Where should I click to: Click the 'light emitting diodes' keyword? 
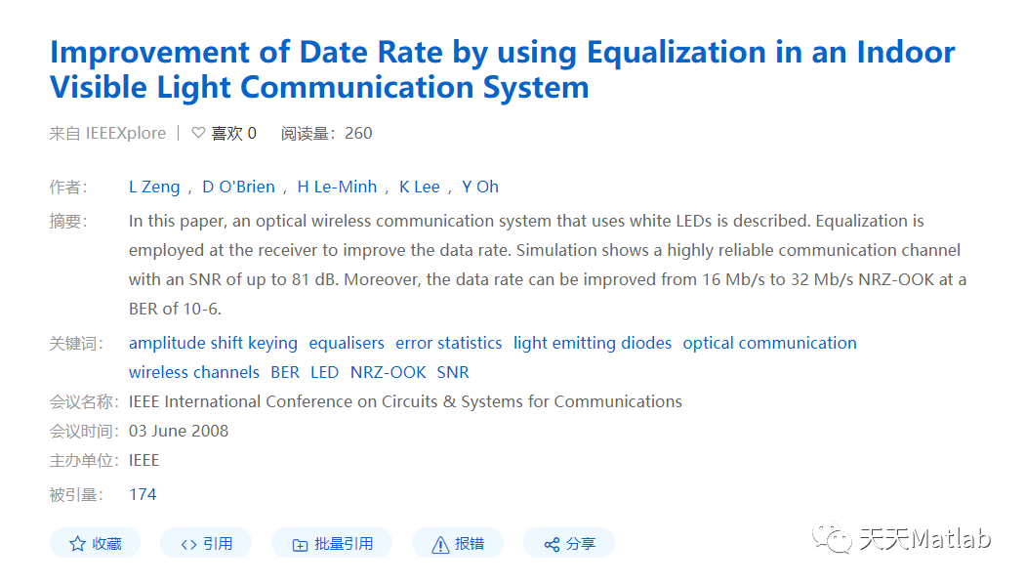click(x=592, y=343)
